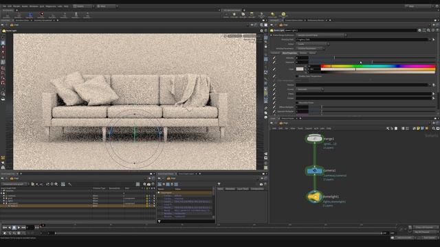Click the bottom filter funnel icon in the details panel
This screenshot has width=440, height=247.
pyautogui.click(x=159, y=221)
